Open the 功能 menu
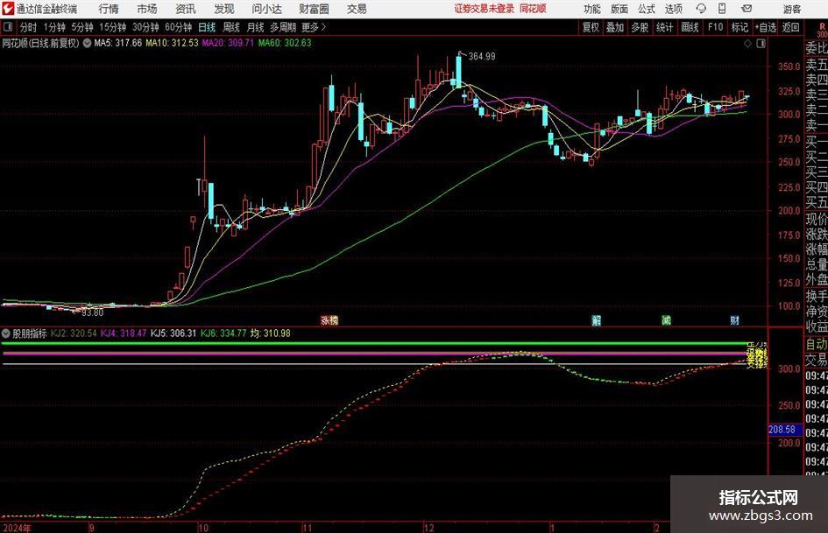The width and height of the screenshot is (828, 533). (592, 9)
